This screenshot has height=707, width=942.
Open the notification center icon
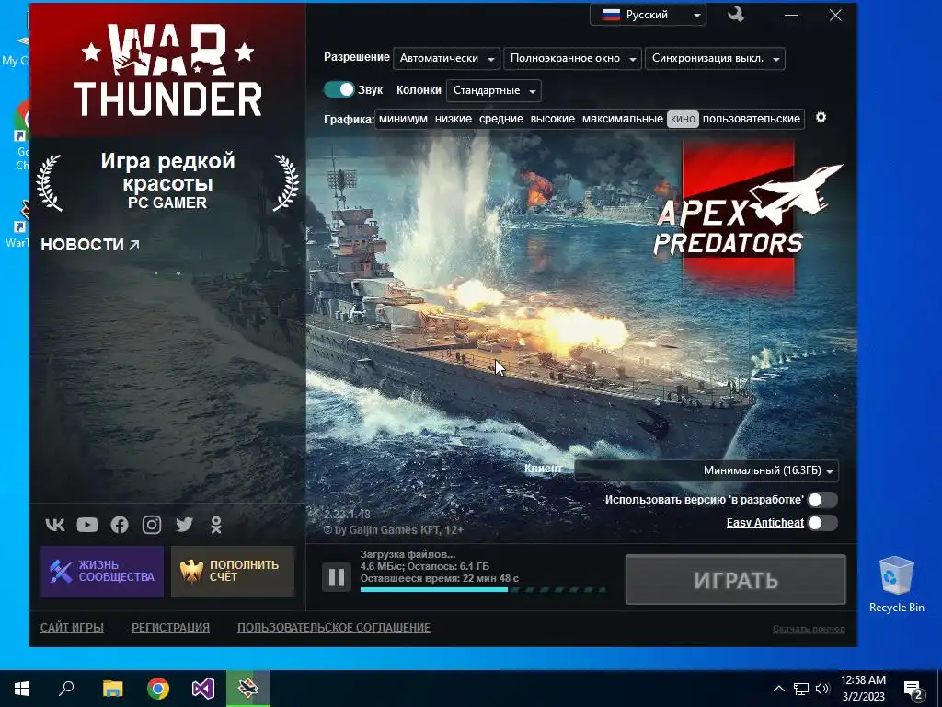tap(913, 690)
